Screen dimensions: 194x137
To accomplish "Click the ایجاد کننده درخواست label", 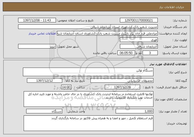I will (173, 33).
